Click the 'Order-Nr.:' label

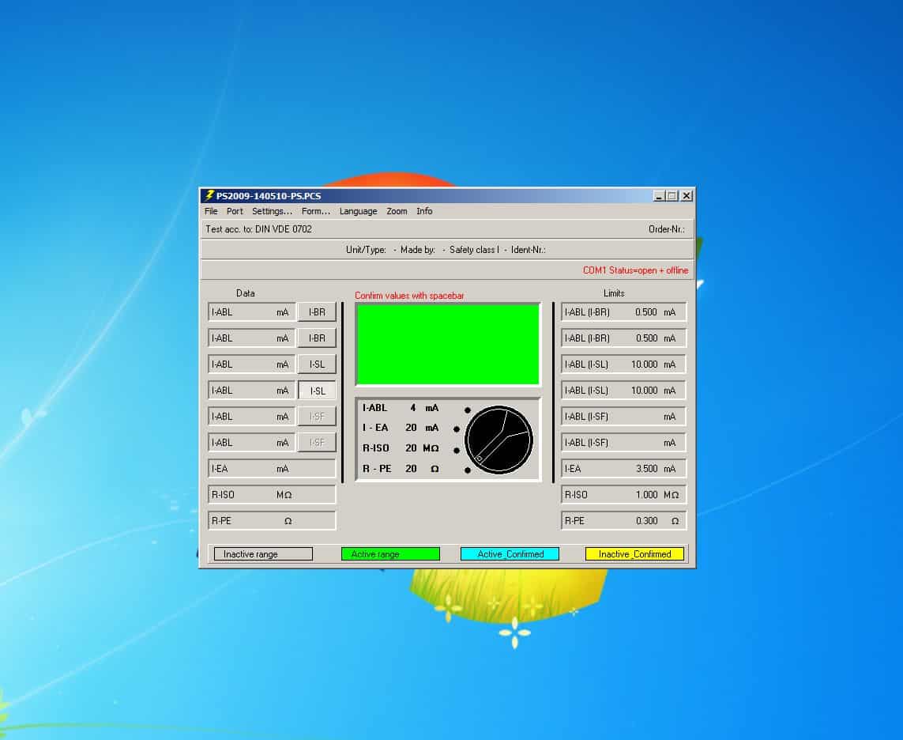tap(666, 228)
